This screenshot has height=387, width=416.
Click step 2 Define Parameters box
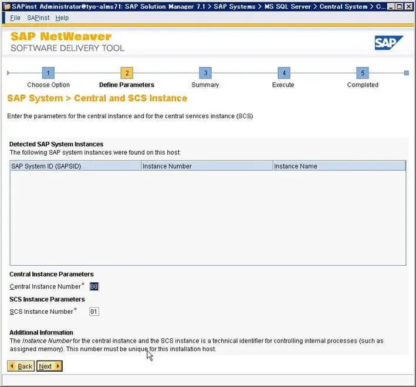[x=127, y=73]
